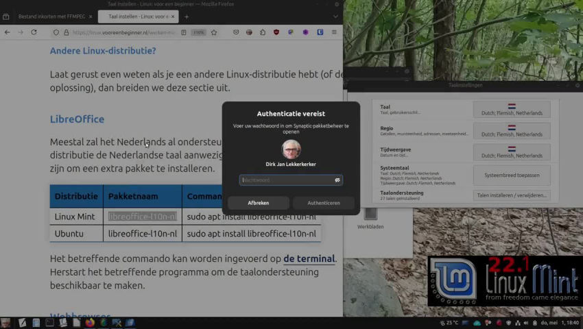The image size is (583, 329).
Task: Click the Firefox account avatar icon in the toolbar
Action: click(249, 32)
